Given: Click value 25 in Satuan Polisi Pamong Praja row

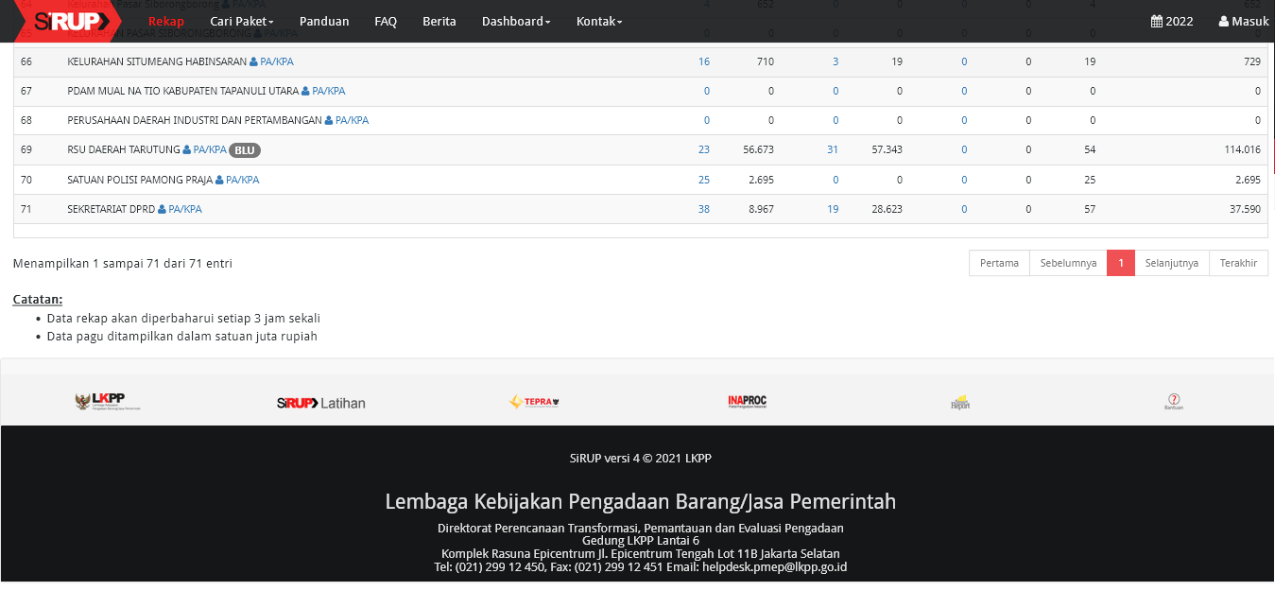Looking at the screenshot, I should click(703, 180).
